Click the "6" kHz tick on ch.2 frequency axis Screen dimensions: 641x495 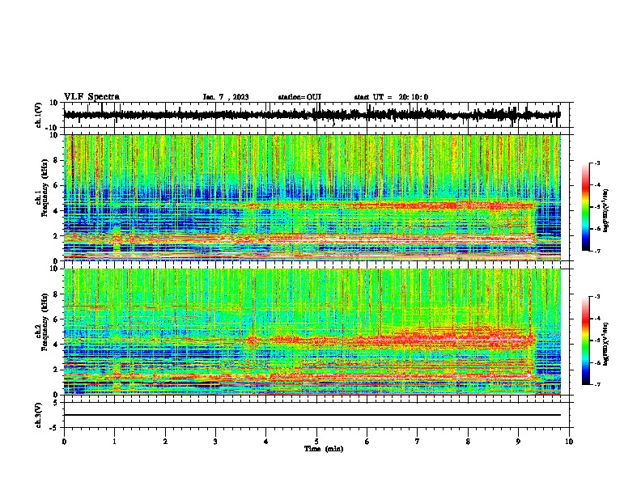pyautogui.click(x=57, y=319)
